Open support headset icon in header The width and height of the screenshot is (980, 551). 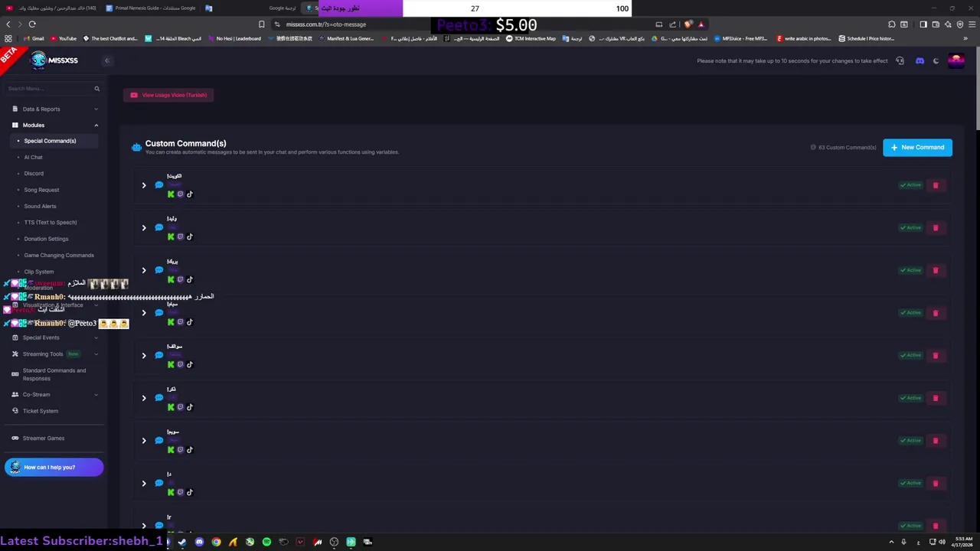point(900,61)
